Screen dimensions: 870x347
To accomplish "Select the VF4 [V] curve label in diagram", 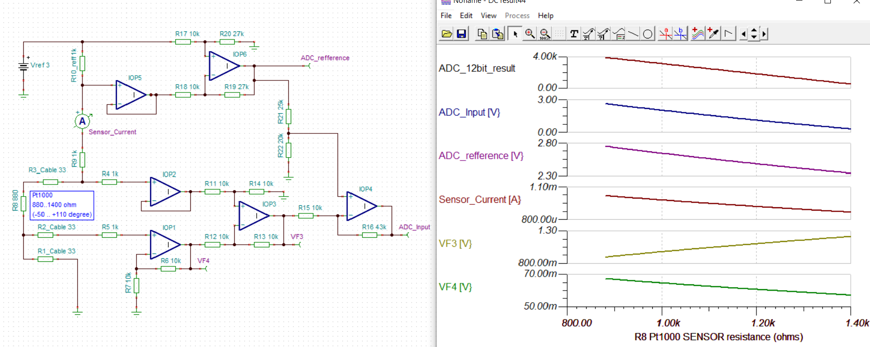I will coord(455,287).
